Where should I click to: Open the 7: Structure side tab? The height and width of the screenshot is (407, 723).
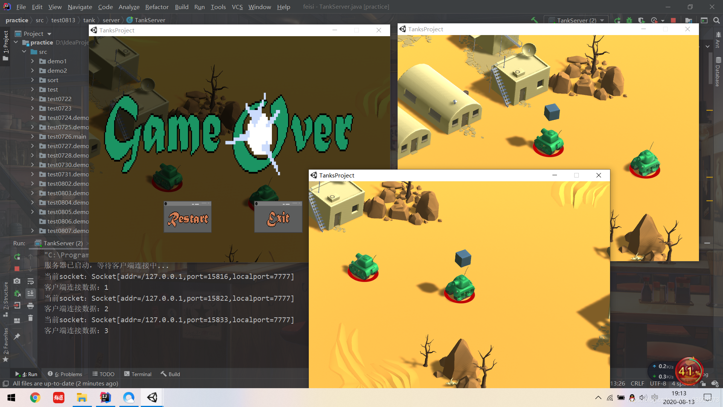tap(5, 299)
